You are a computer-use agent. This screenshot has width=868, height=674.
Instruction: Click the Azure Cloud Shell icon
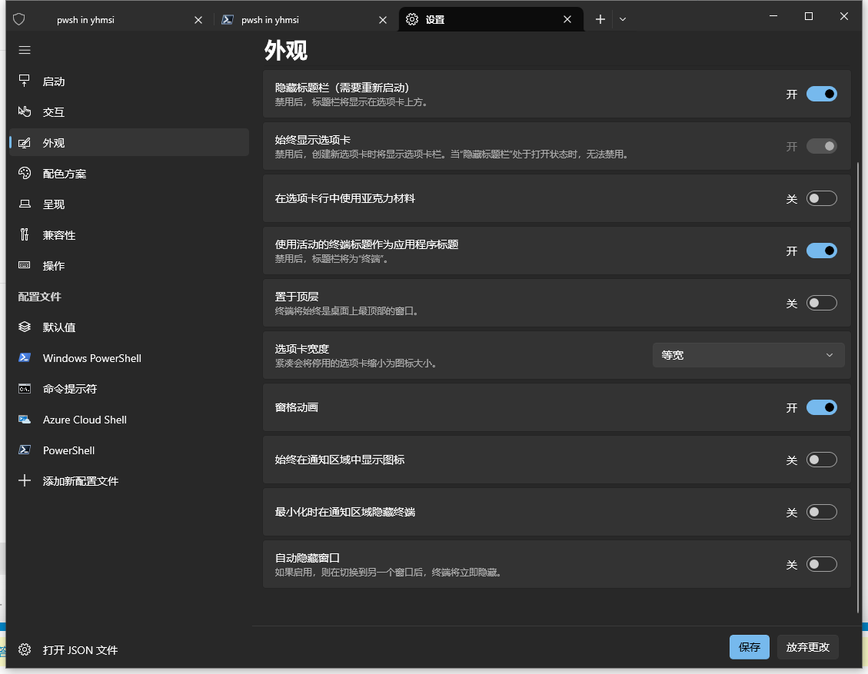pyautogui.click(x=25, y=420)
